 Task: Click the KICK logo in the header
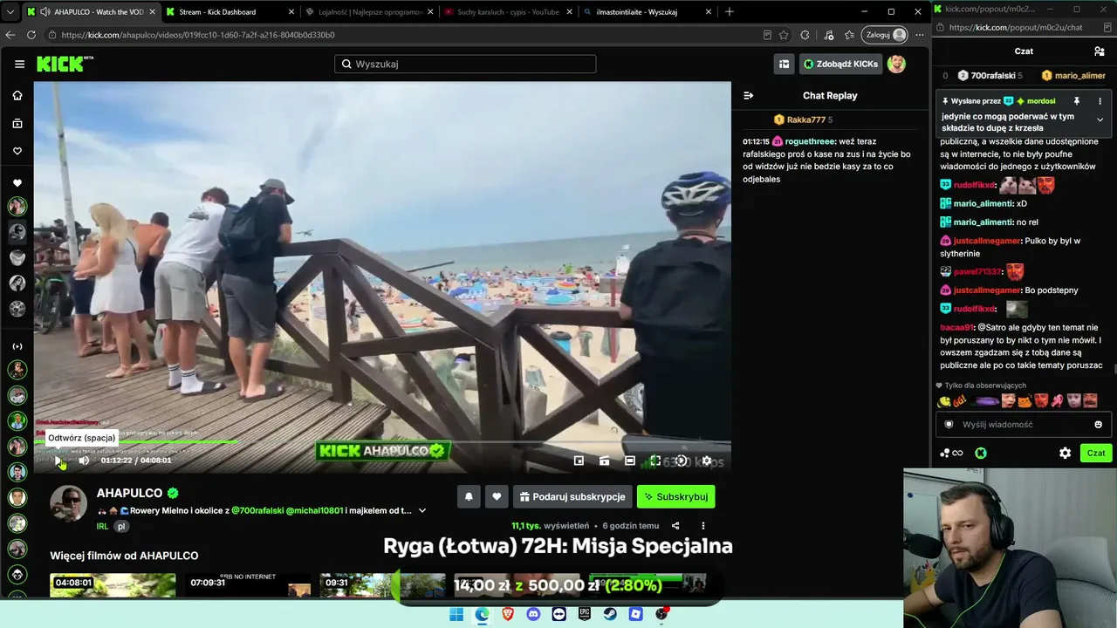[65, 64]
